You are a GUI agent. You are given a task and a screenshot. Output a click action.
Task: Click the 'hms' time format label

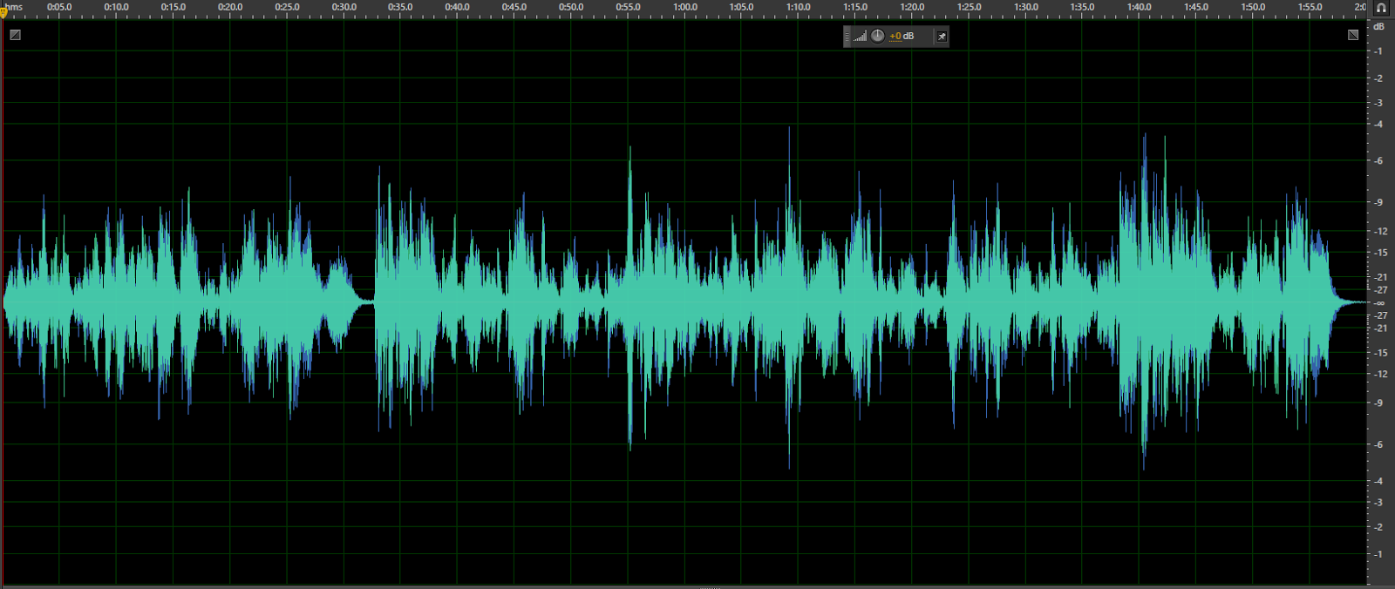pos(15,7)
